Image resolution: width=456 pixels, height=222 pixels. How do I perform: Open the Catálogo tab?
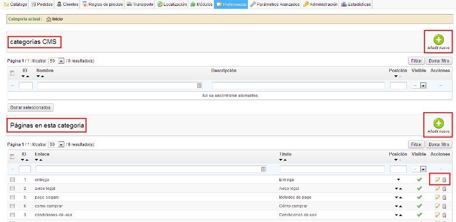click(15, 4)
